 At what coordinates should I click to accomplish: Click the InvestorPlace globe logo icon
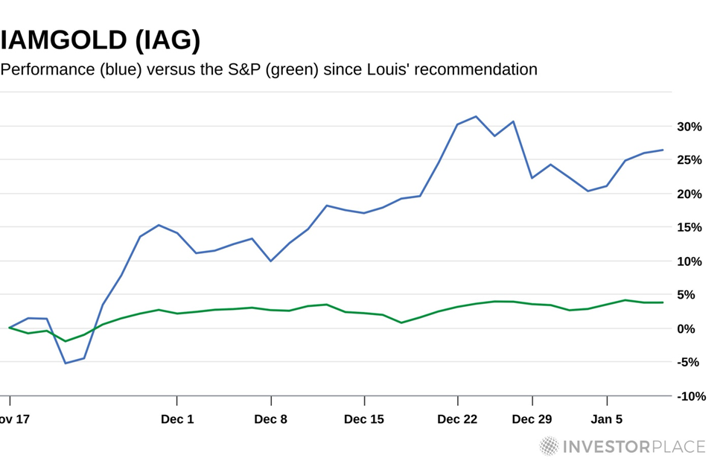550,446
